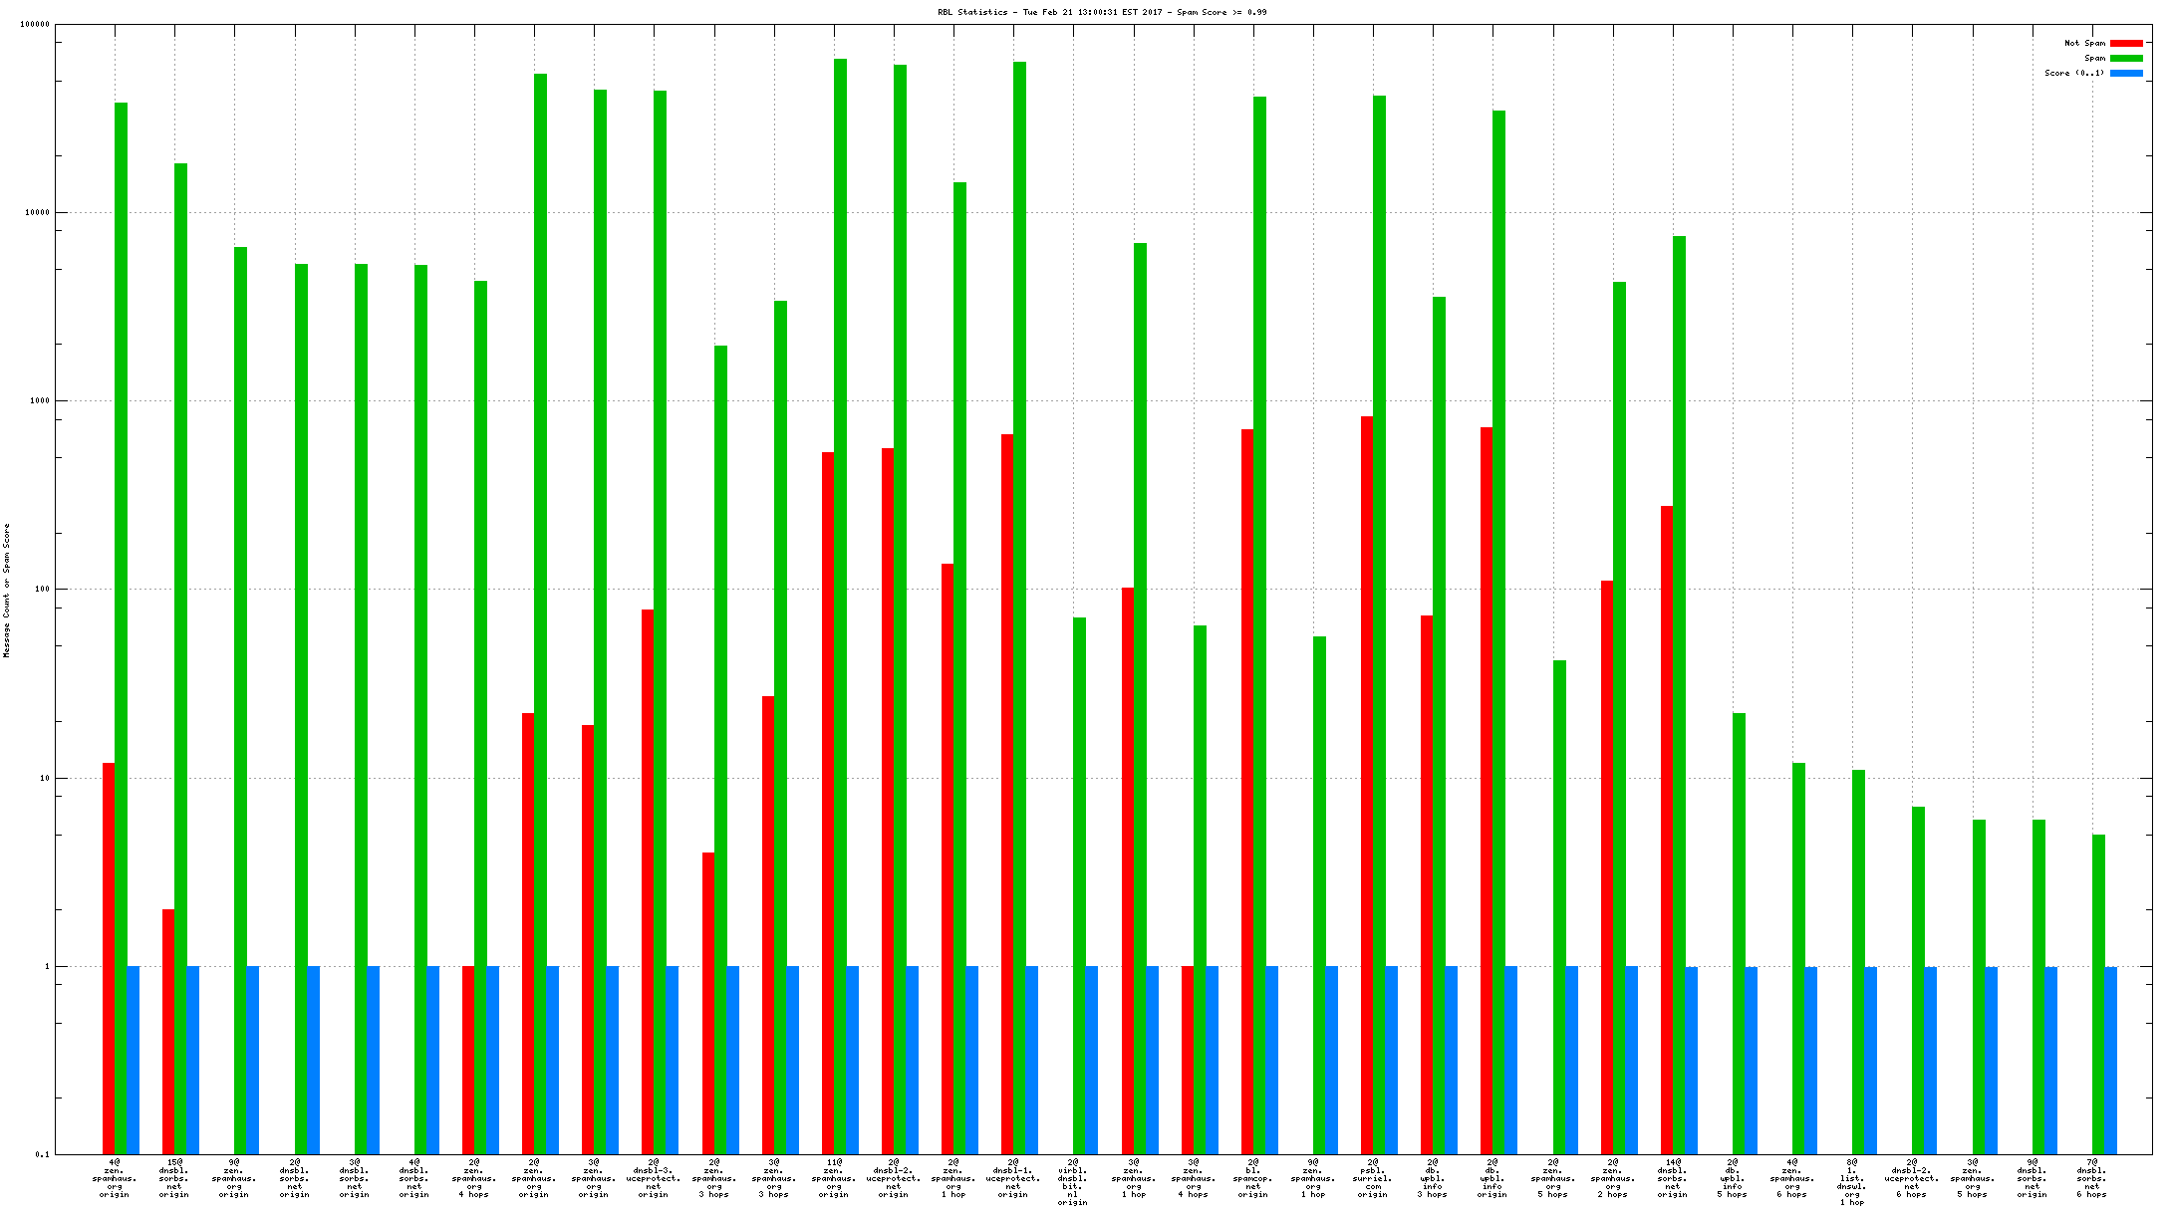Click the 15@ dnsbl.sorbs.net origin label

[x=174, y=1178]
